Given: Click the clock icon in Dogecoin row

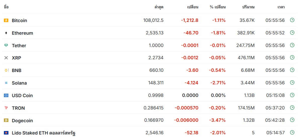Looking at the screenshot, I should 292,120.
